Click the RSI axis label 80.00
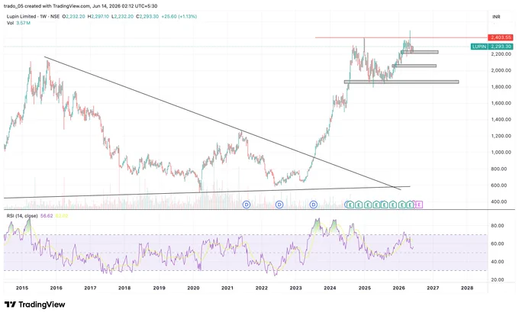Viewport: 519px width, 316px height. point(498,226)
